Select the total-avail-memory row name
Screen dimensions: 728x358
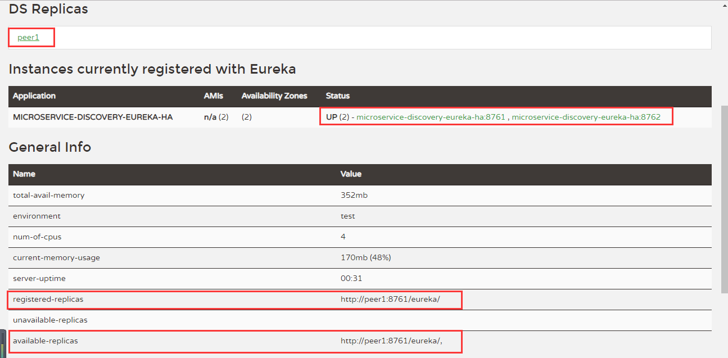click(x=49, y=195)
